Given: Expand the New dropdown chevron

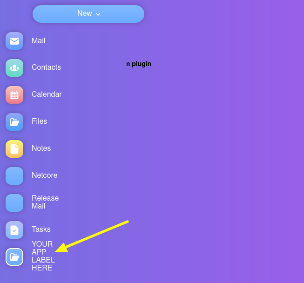Looking at the screenshot, I should tap(98, 14).
